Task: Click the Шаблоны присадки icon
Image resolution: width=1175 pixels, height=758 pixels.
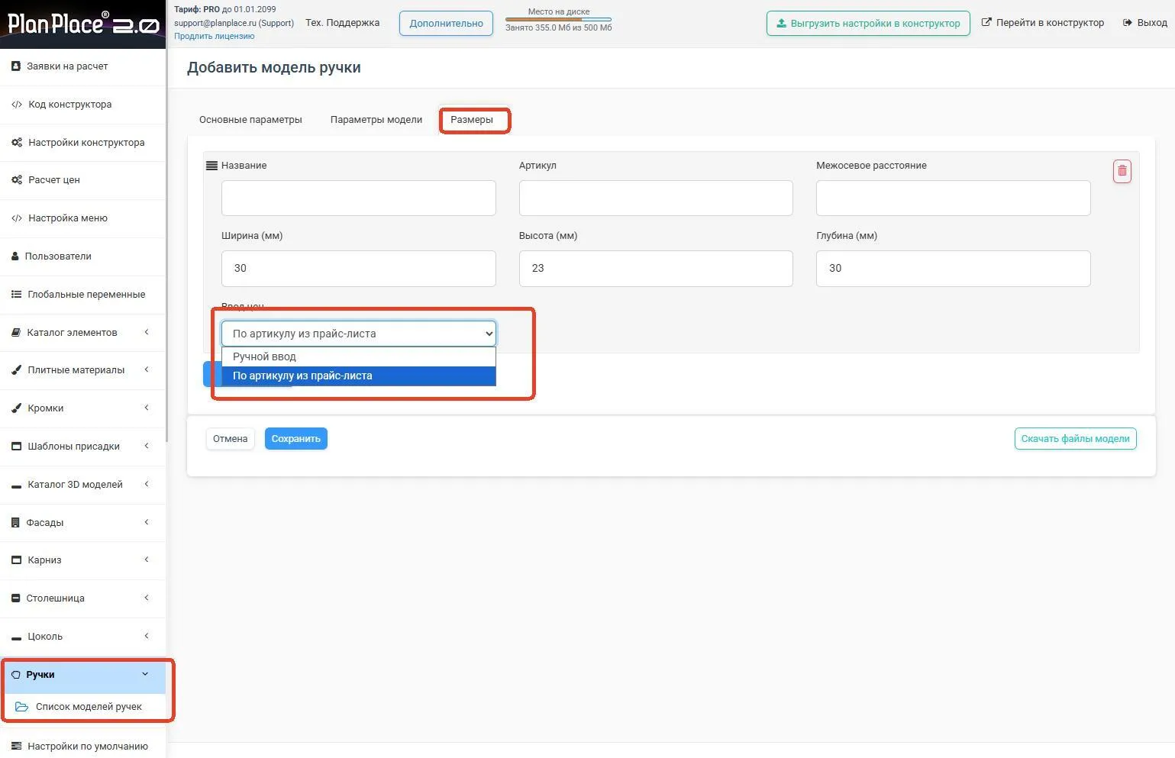Action: [17, 447]
